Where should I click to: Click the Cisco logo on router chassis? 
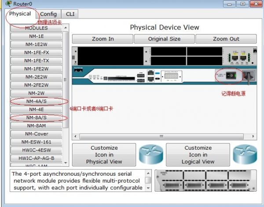click(78, 69)
